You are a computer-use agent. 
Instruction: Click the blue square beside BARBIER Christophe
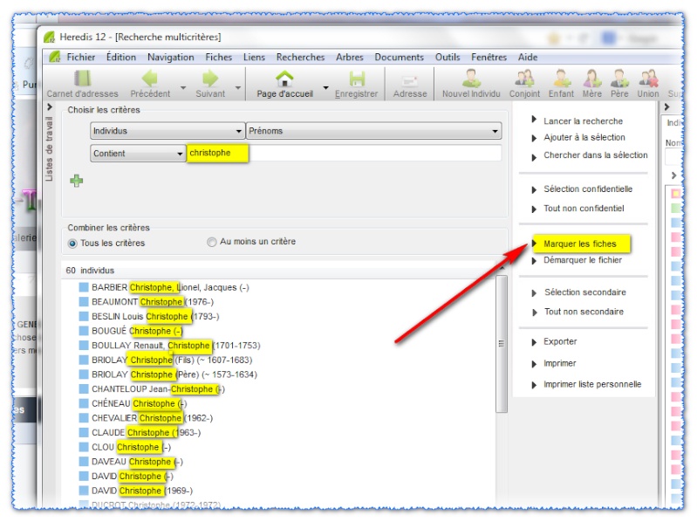click(84, 287)
